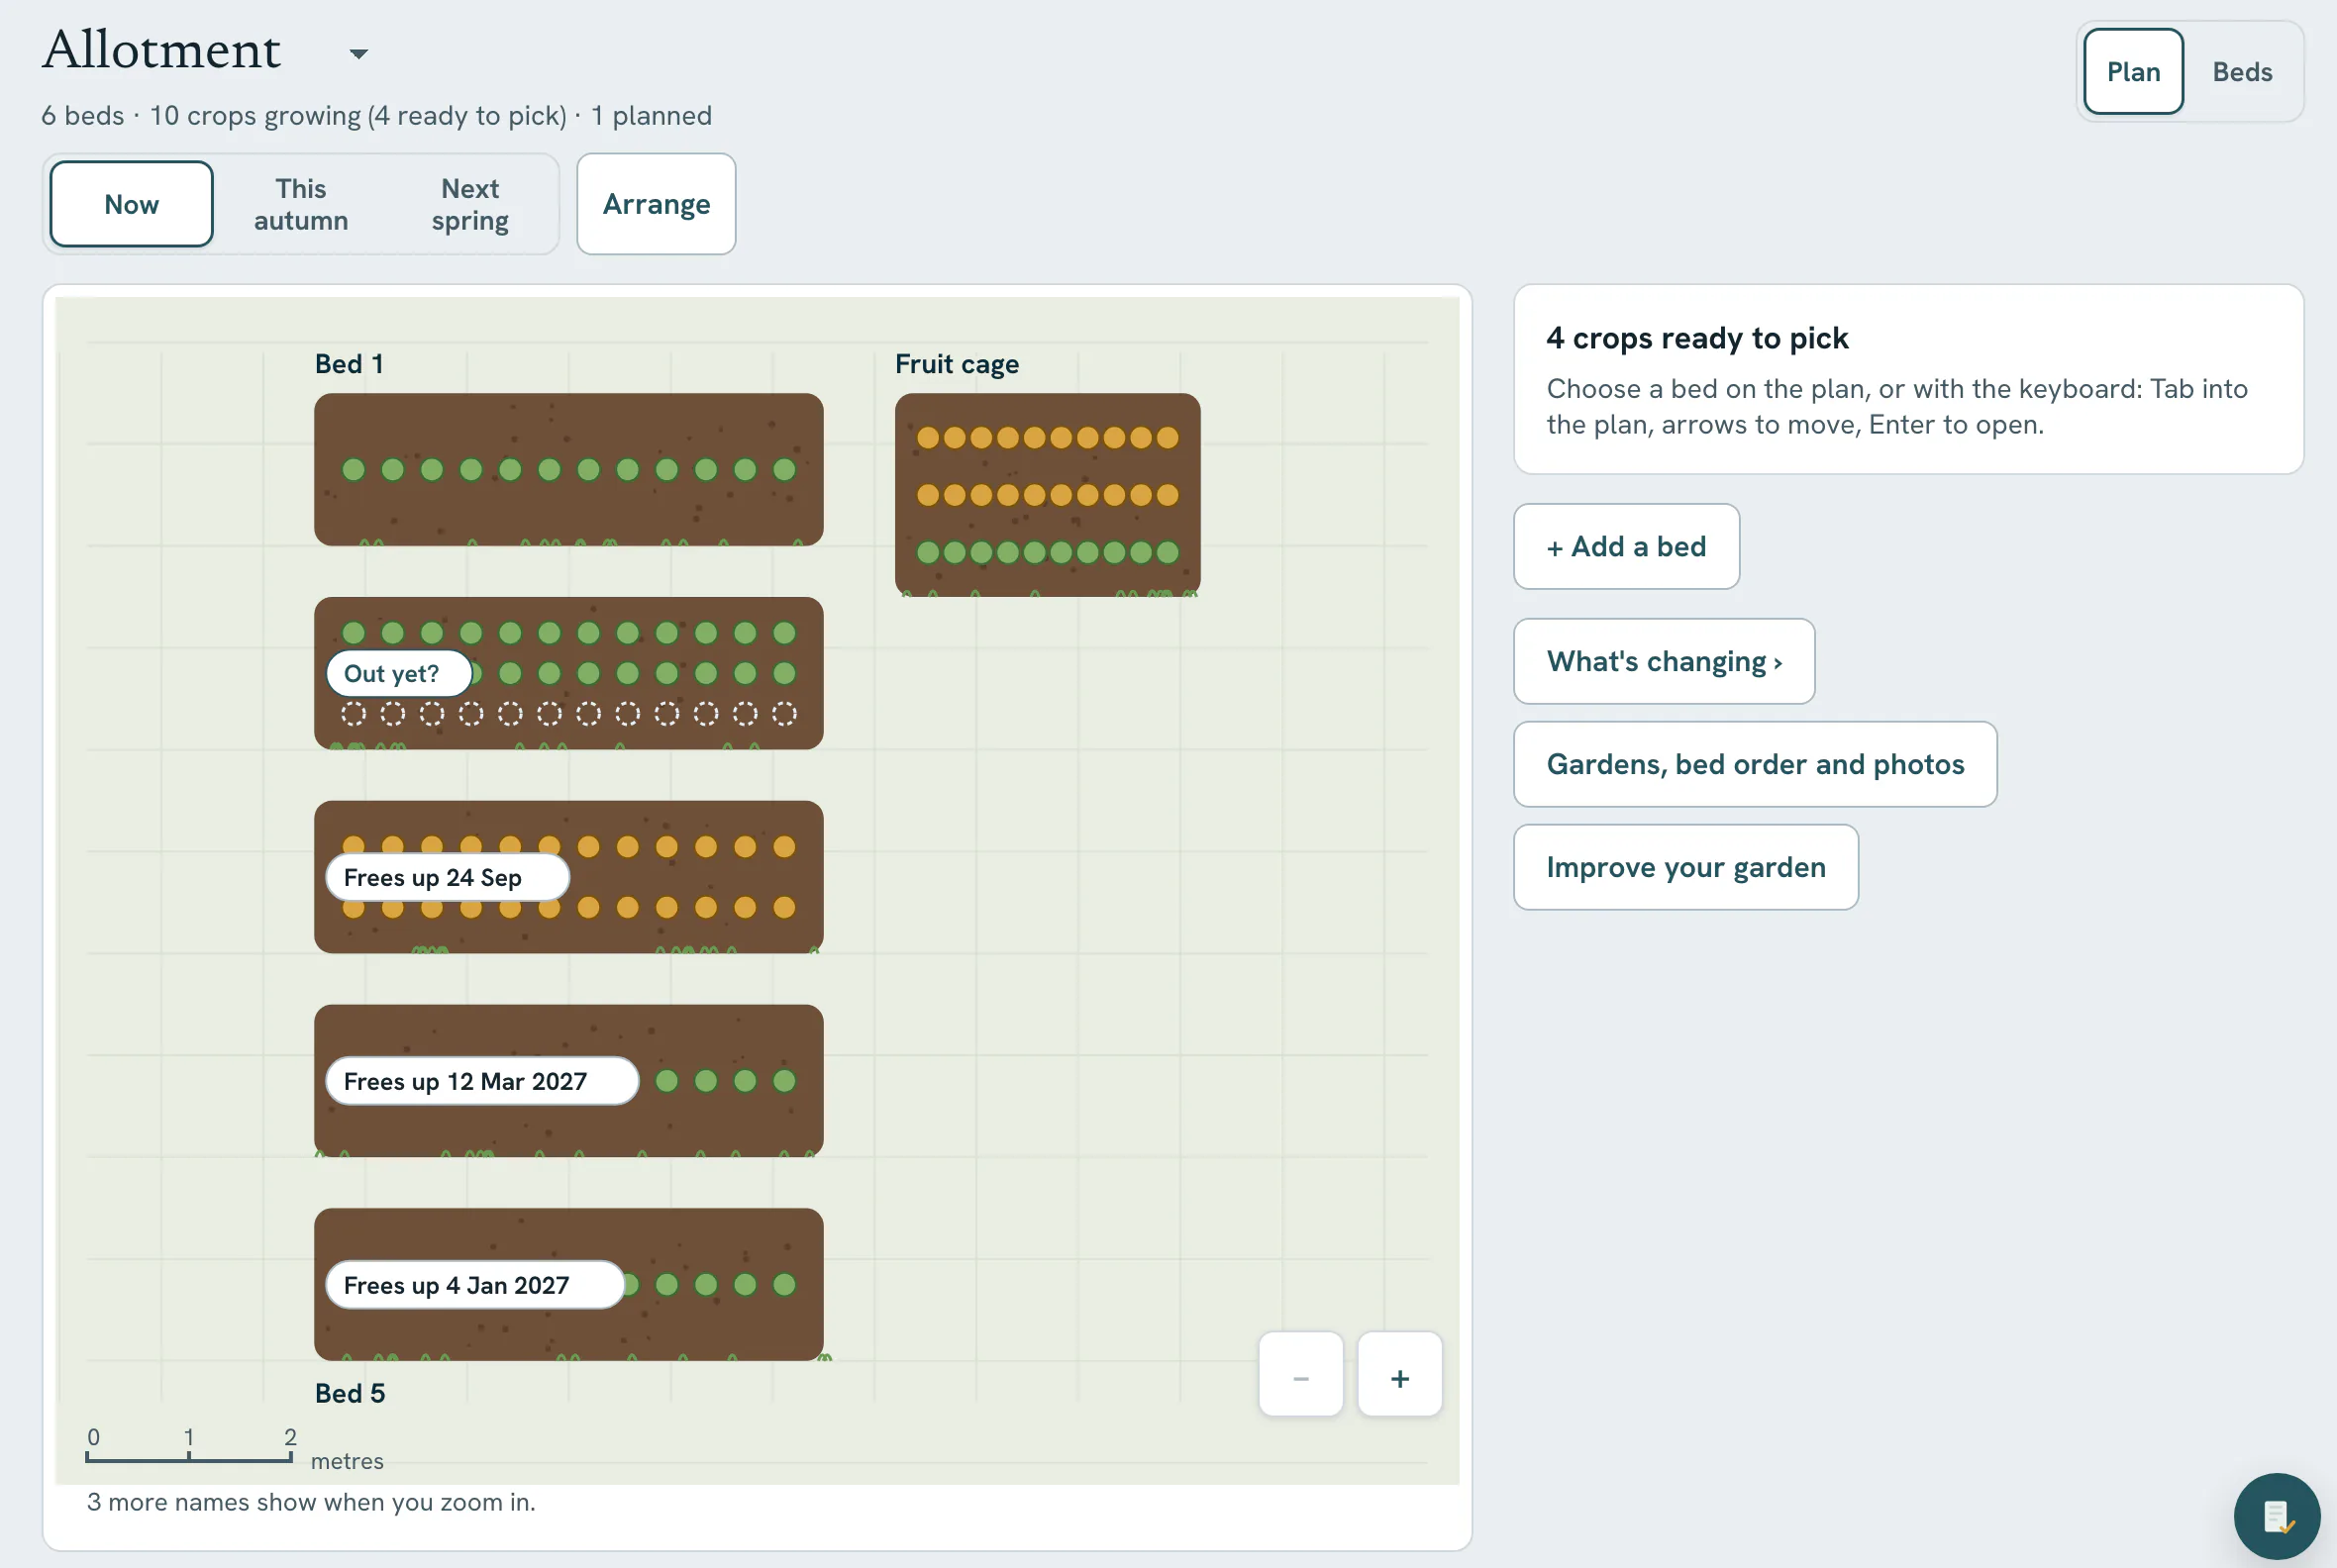
Task: Select the Now time period
Action: click(x=132, y=204)
